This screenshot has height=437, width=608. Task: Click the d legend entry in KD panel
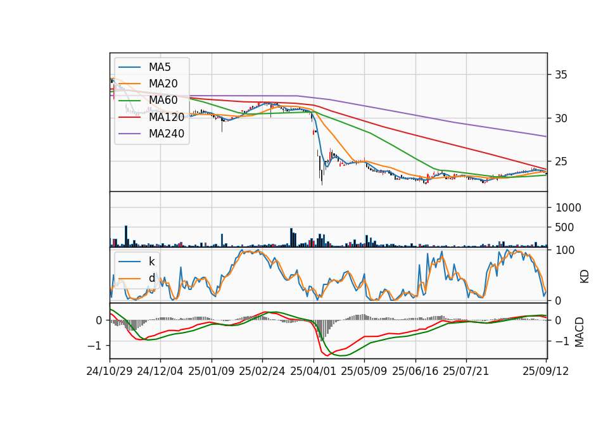(x=151, y=278)
